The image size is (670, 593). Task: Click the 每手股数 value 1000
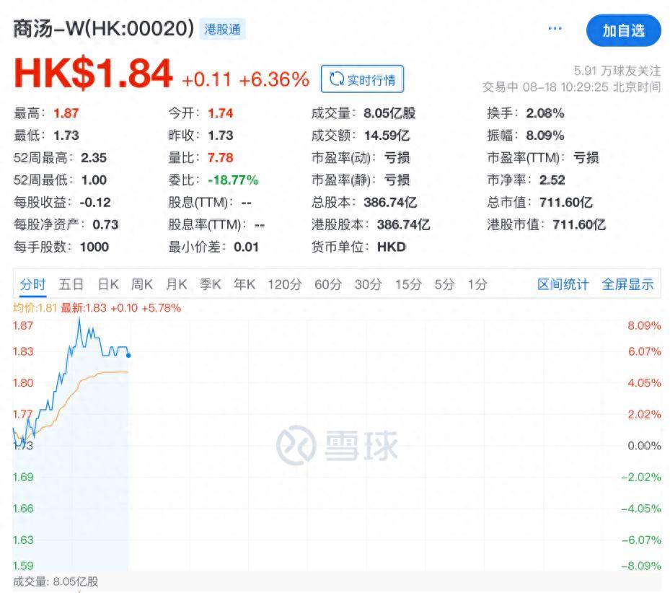point(94,247)
